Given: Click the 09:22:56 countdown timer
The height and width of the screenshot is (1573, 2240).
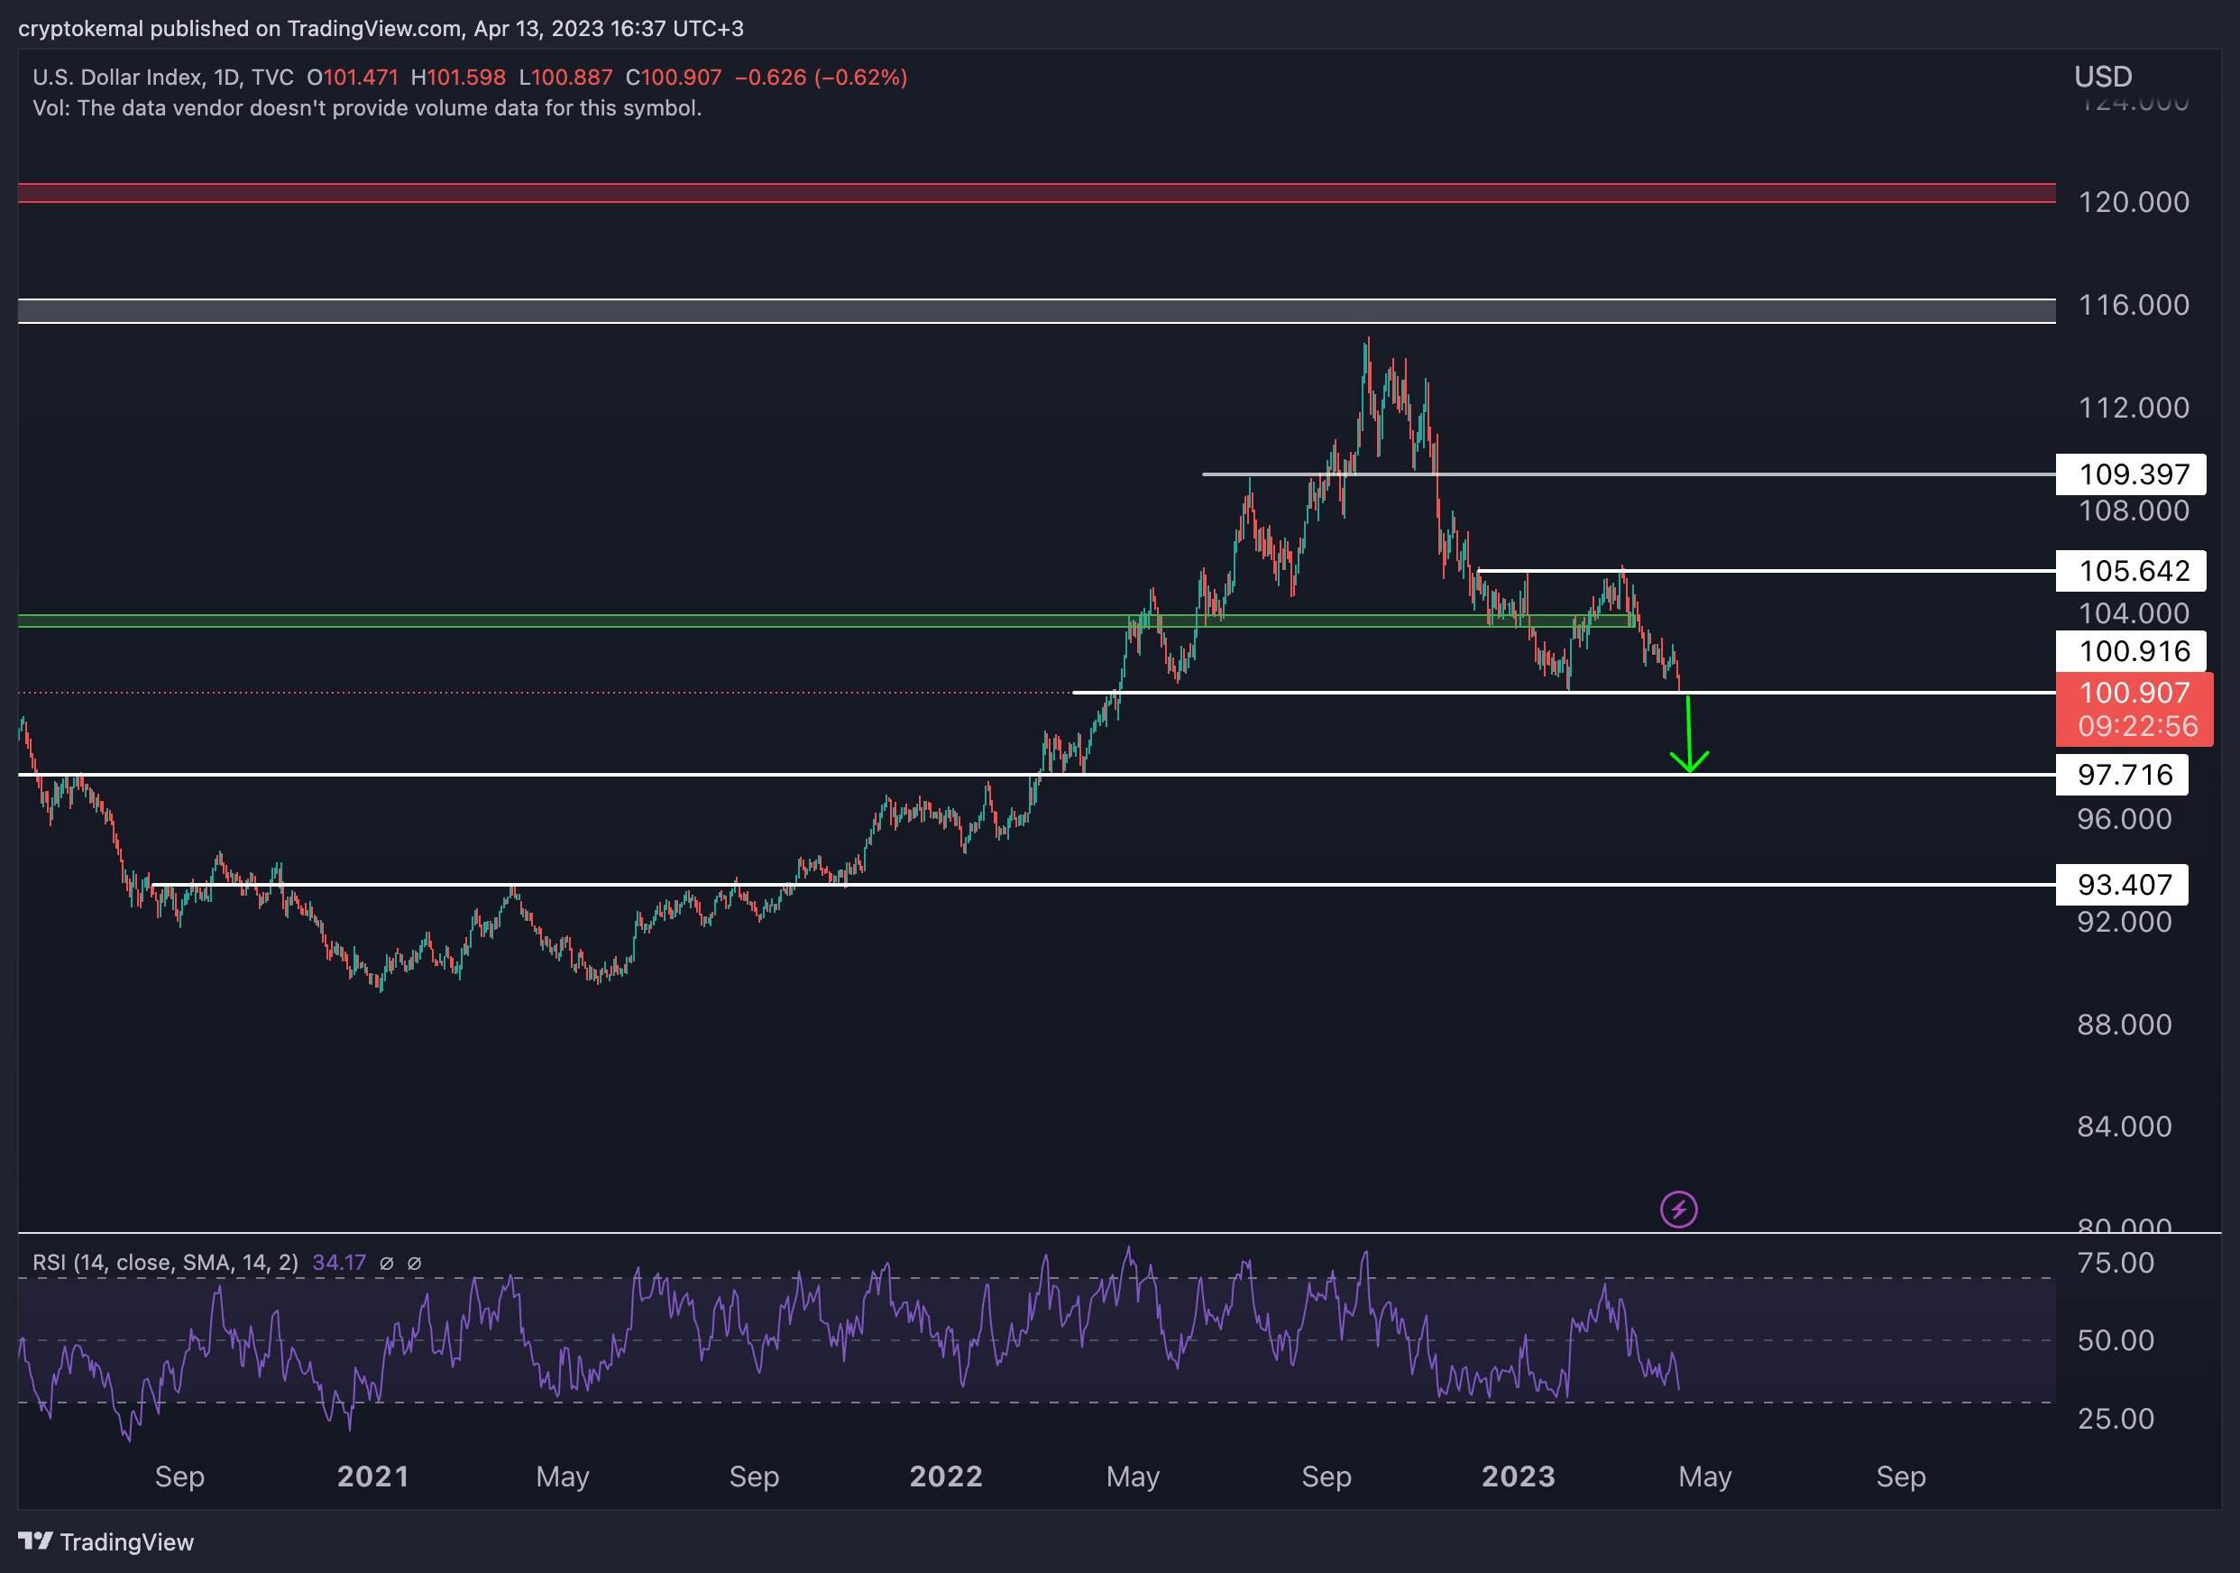Looking at the screenshot, I should (2136, 726).
